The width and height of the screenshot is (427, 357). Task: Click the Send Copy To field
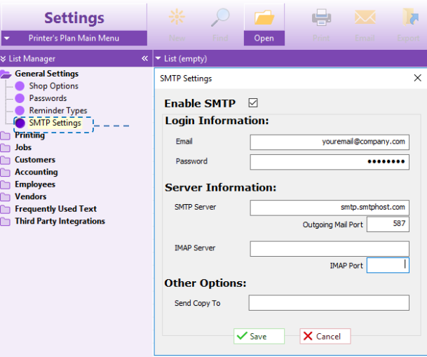329,302
